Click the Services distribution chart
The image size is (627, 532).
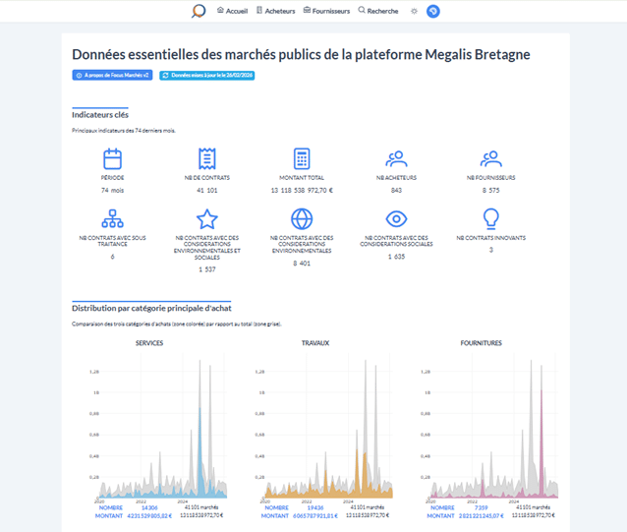coord(149,433)
